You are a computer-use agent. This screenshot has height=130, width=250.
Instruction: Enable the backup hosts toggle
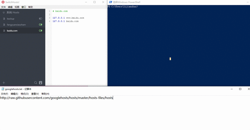(x=41, y=18)
